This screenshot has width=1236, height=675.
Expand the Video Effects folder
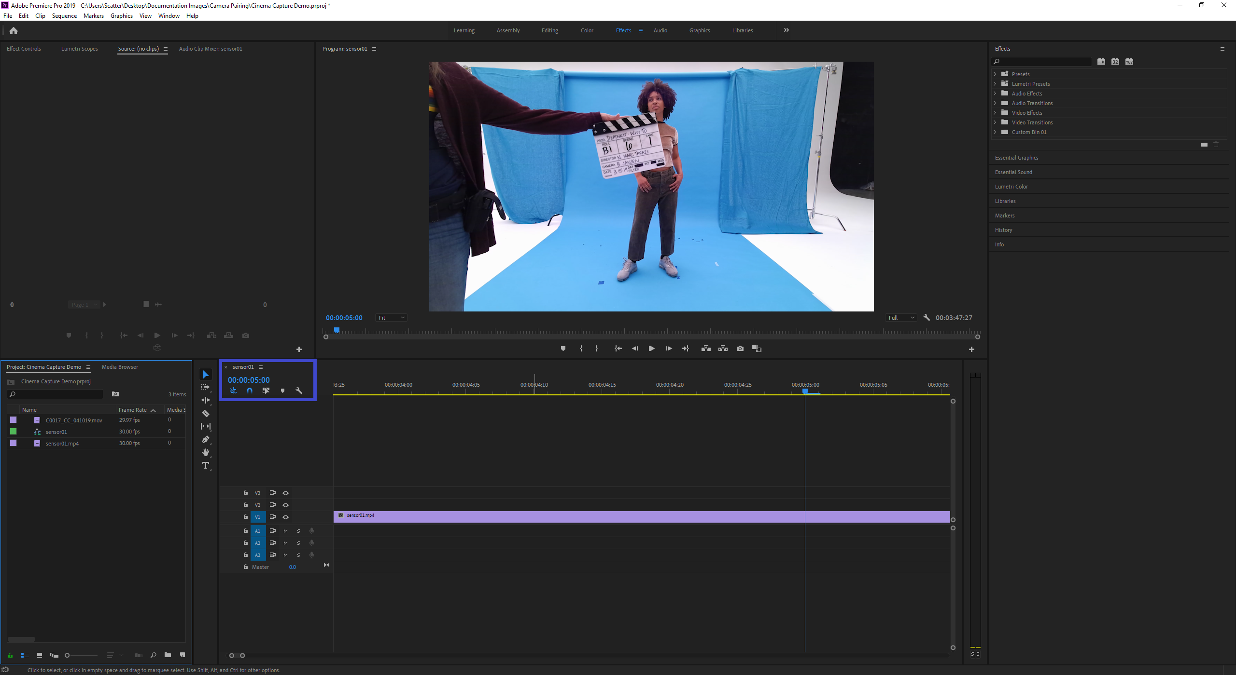(995, 113)
